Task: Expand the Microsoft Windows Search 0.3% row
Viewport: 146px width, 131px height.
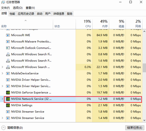Action: [x=2, y=67]
